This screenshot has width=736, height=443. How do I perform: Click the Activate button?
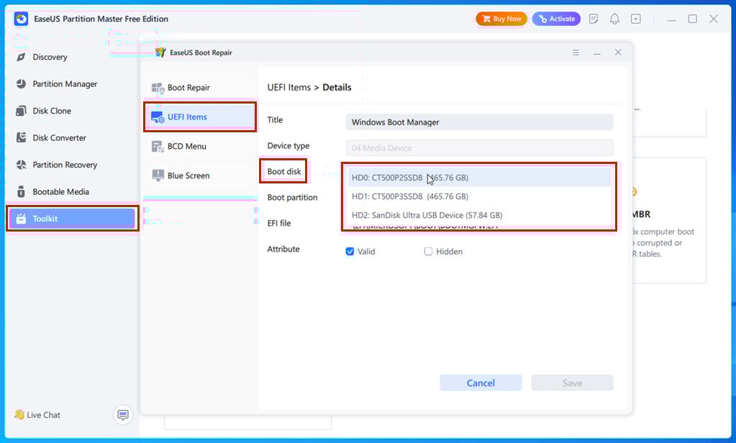[x=556, y=19]
